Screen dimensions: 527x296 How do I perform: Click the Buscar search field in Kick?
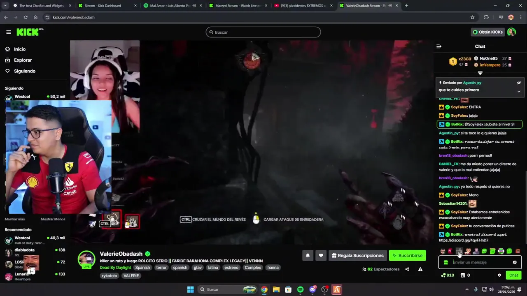[263, 32]
